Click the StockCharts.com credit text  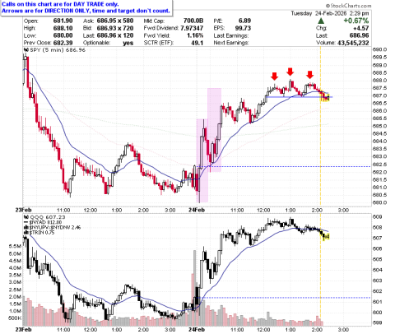(x=348, y=6)
